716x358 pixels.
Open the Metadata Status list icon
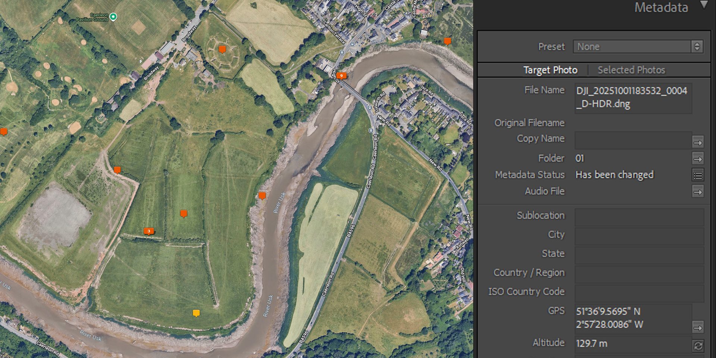click(698, 175)
